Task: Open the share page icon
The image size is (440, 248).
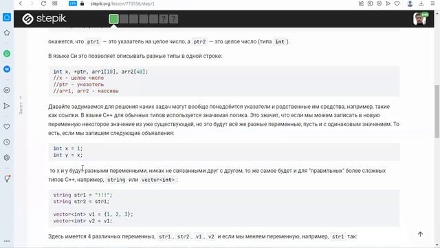Action: pos(361,3)
